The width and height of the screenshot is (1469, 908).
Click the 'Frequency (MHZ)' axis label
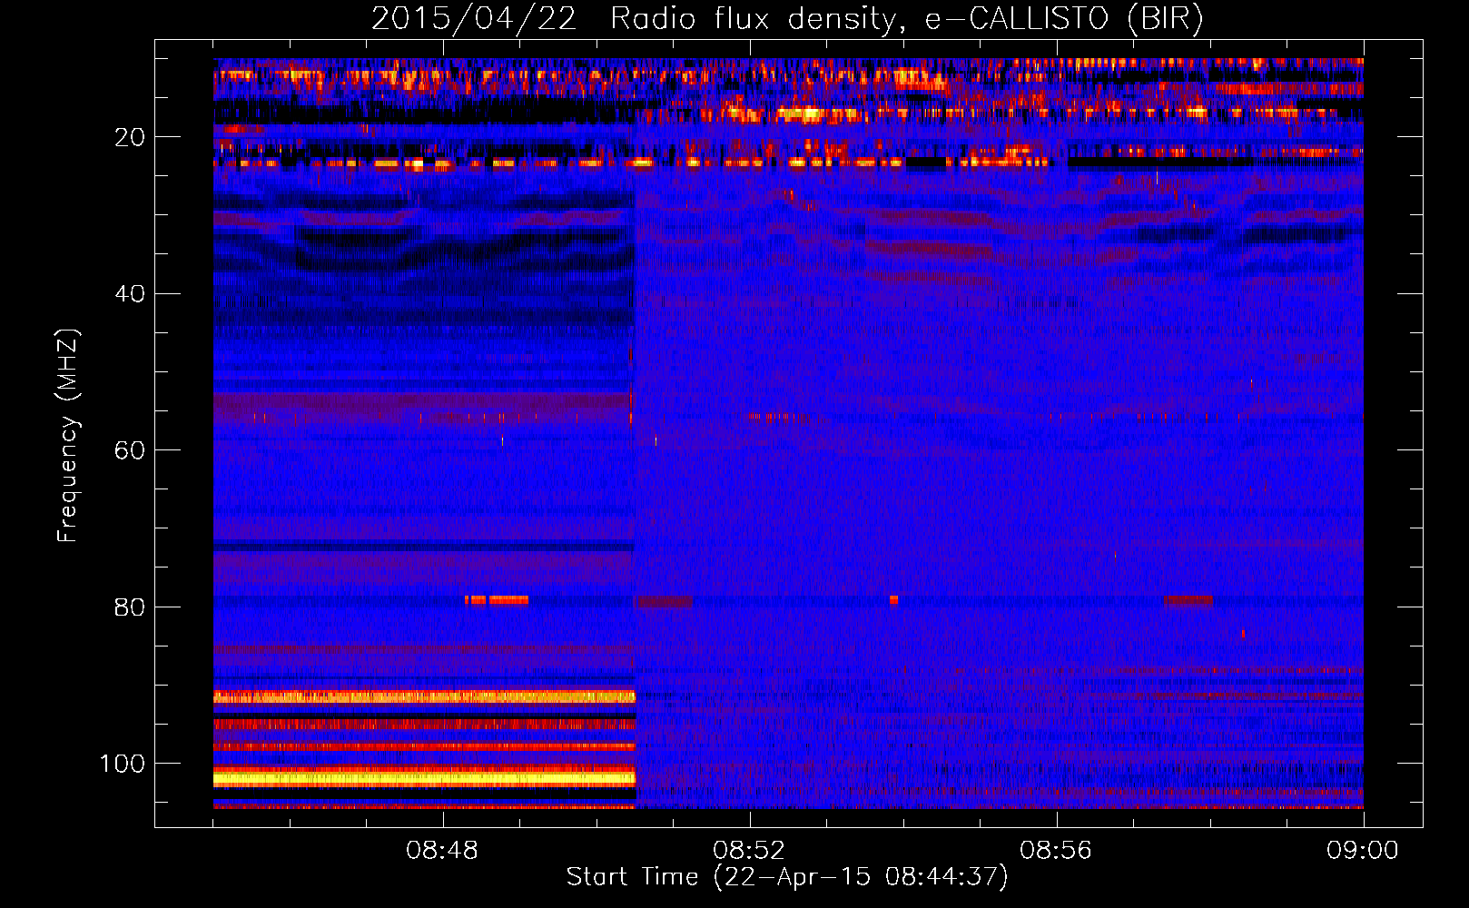[x=68, y=436]
